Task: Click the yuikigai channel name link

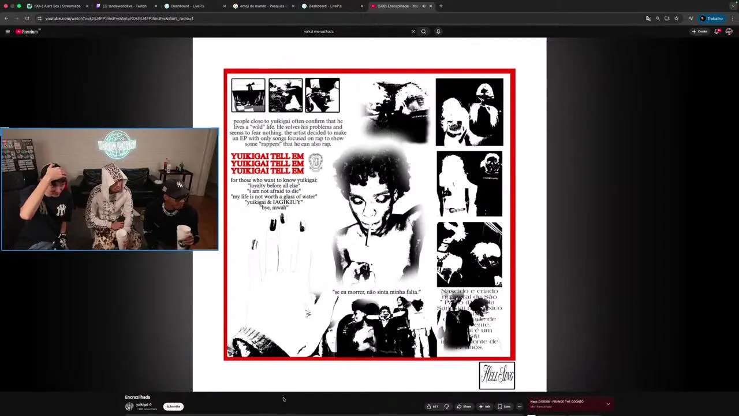Action: tap(142, 404)
